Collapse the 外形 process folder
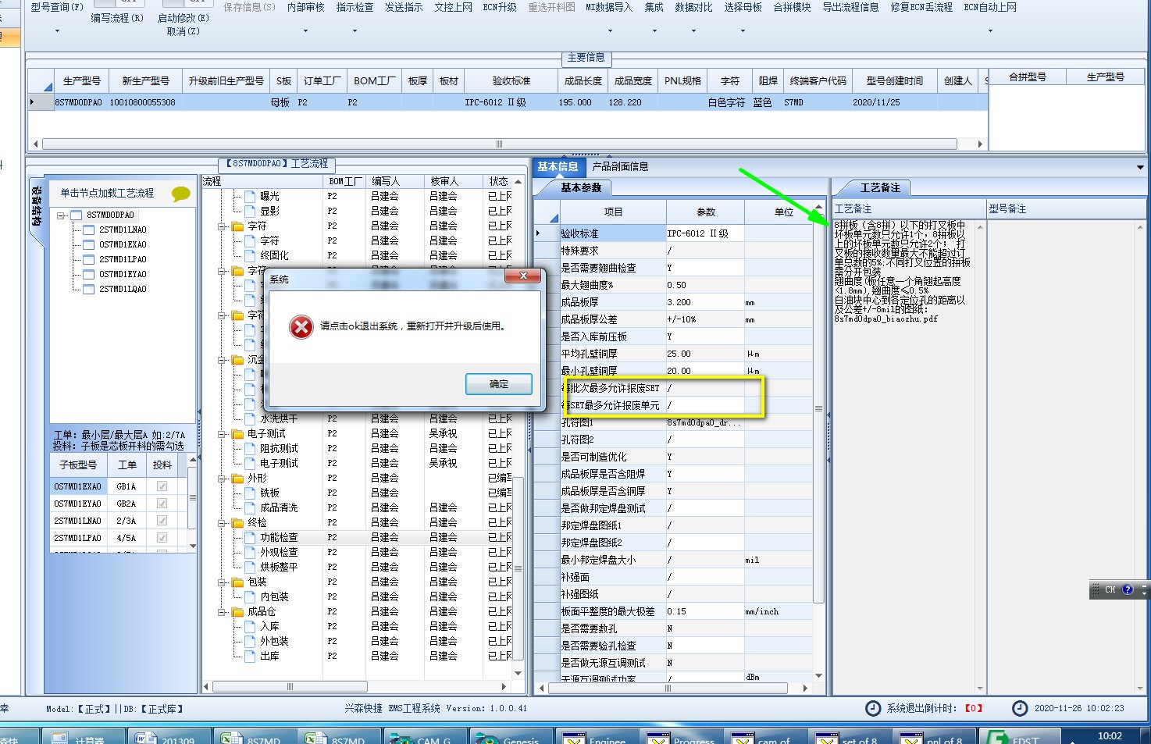 (x=222, y=478)
